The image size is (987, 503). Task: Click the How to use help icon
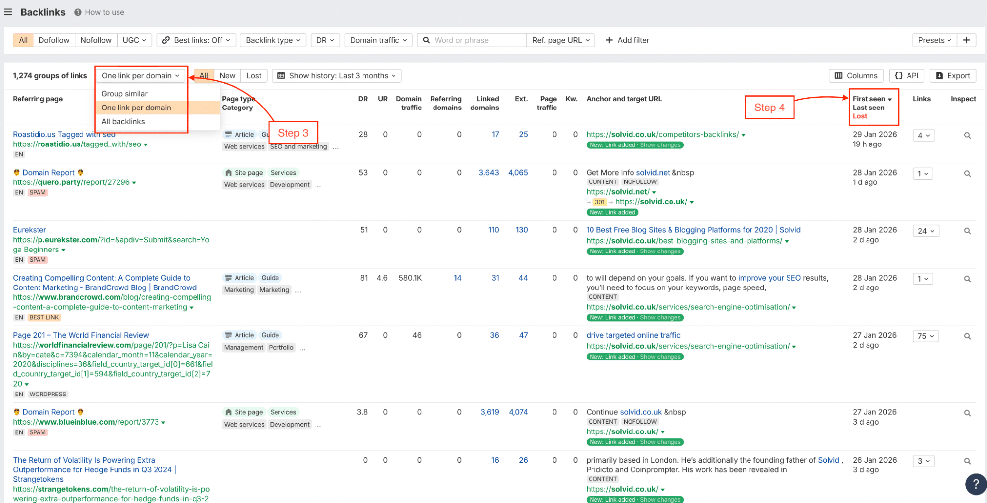click(78, 12)
